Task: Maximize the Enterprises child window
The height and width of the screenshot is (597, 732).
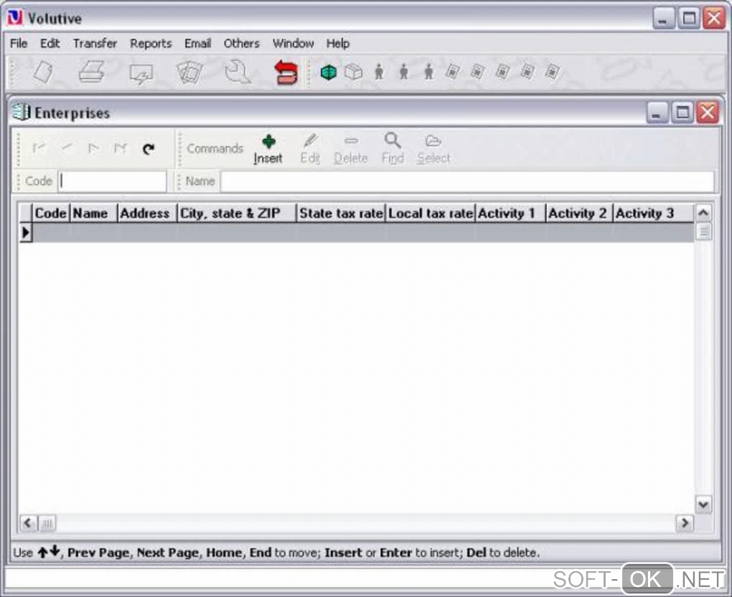Action: point(682,113)
